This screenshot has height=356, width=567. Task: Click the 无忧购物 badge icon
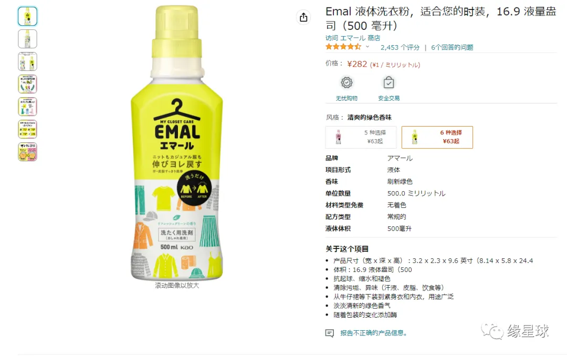(346, 83)
